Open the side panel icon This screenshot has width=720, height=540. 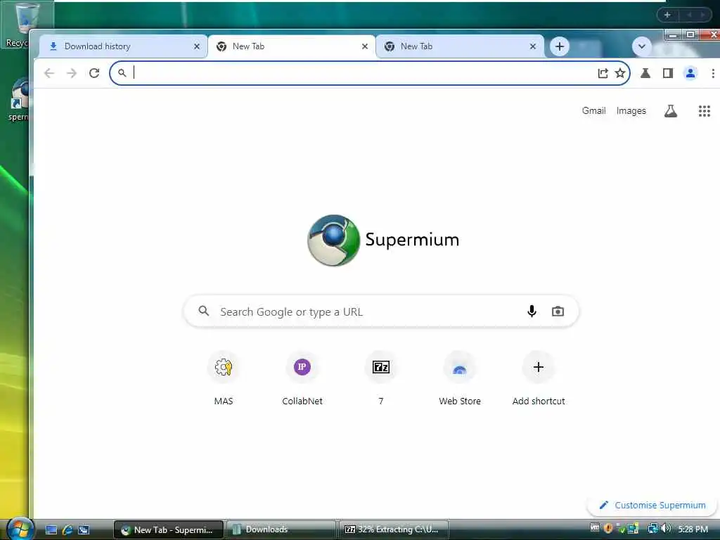coord(668,73)
